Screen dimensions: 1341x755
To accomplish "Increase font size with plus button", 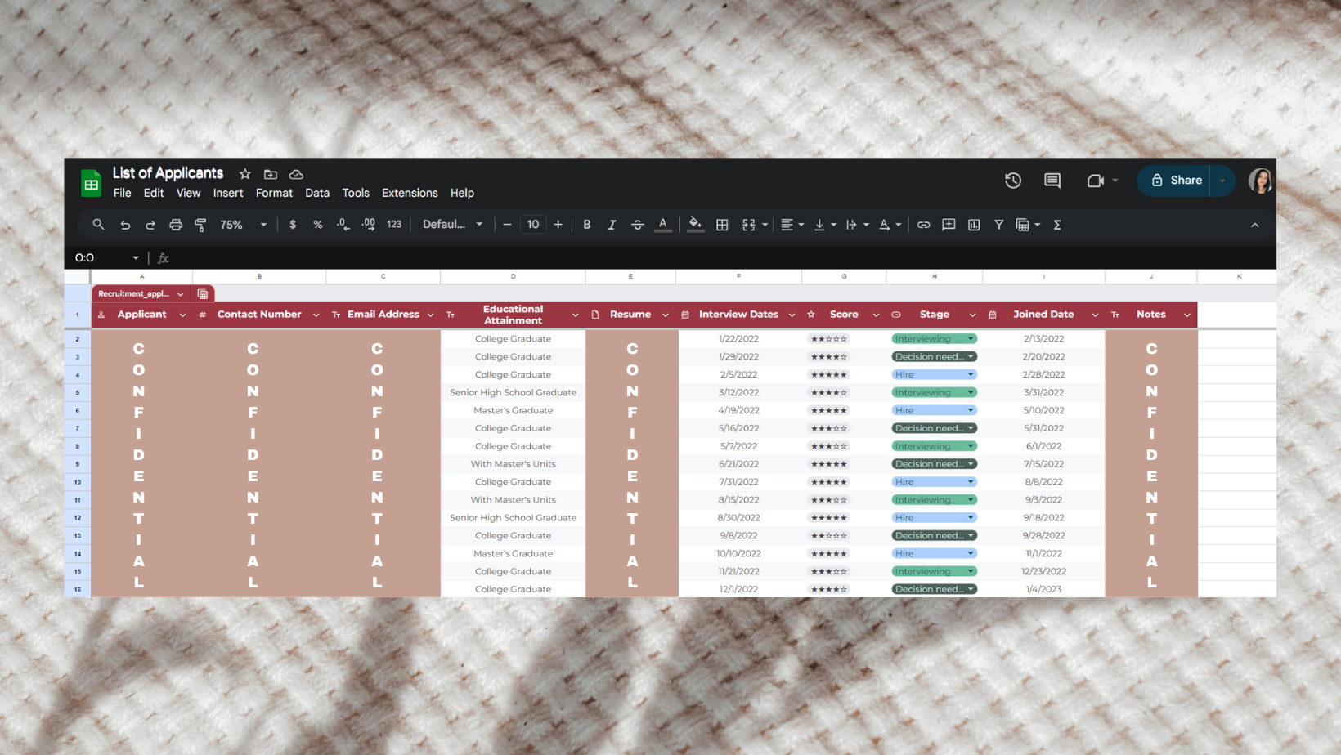I will (x=558, y=225).
